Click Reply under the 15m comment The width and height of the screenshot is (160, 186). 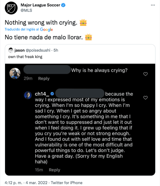click(x=54, y=170)
